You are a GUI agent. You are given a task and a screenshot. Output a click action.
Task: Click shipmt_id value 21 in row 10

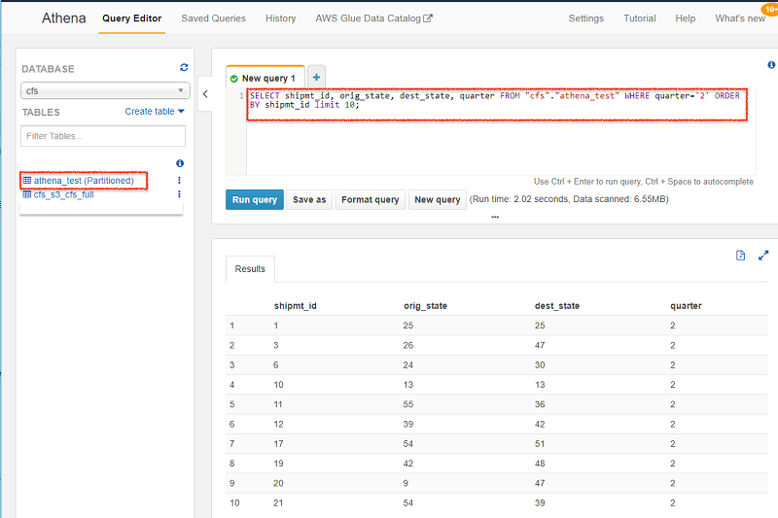[278, 502]
